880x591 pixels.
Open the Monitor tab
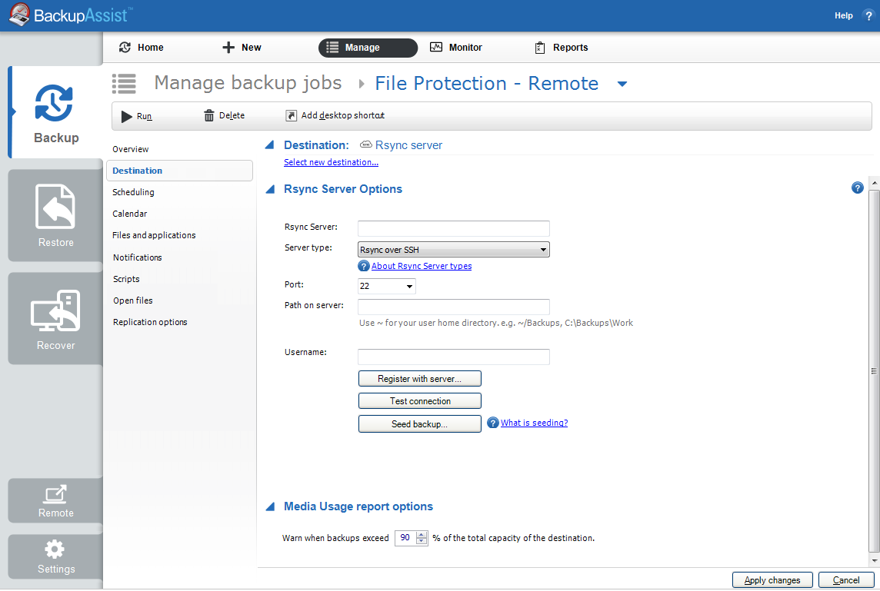[x=455, y=48]
